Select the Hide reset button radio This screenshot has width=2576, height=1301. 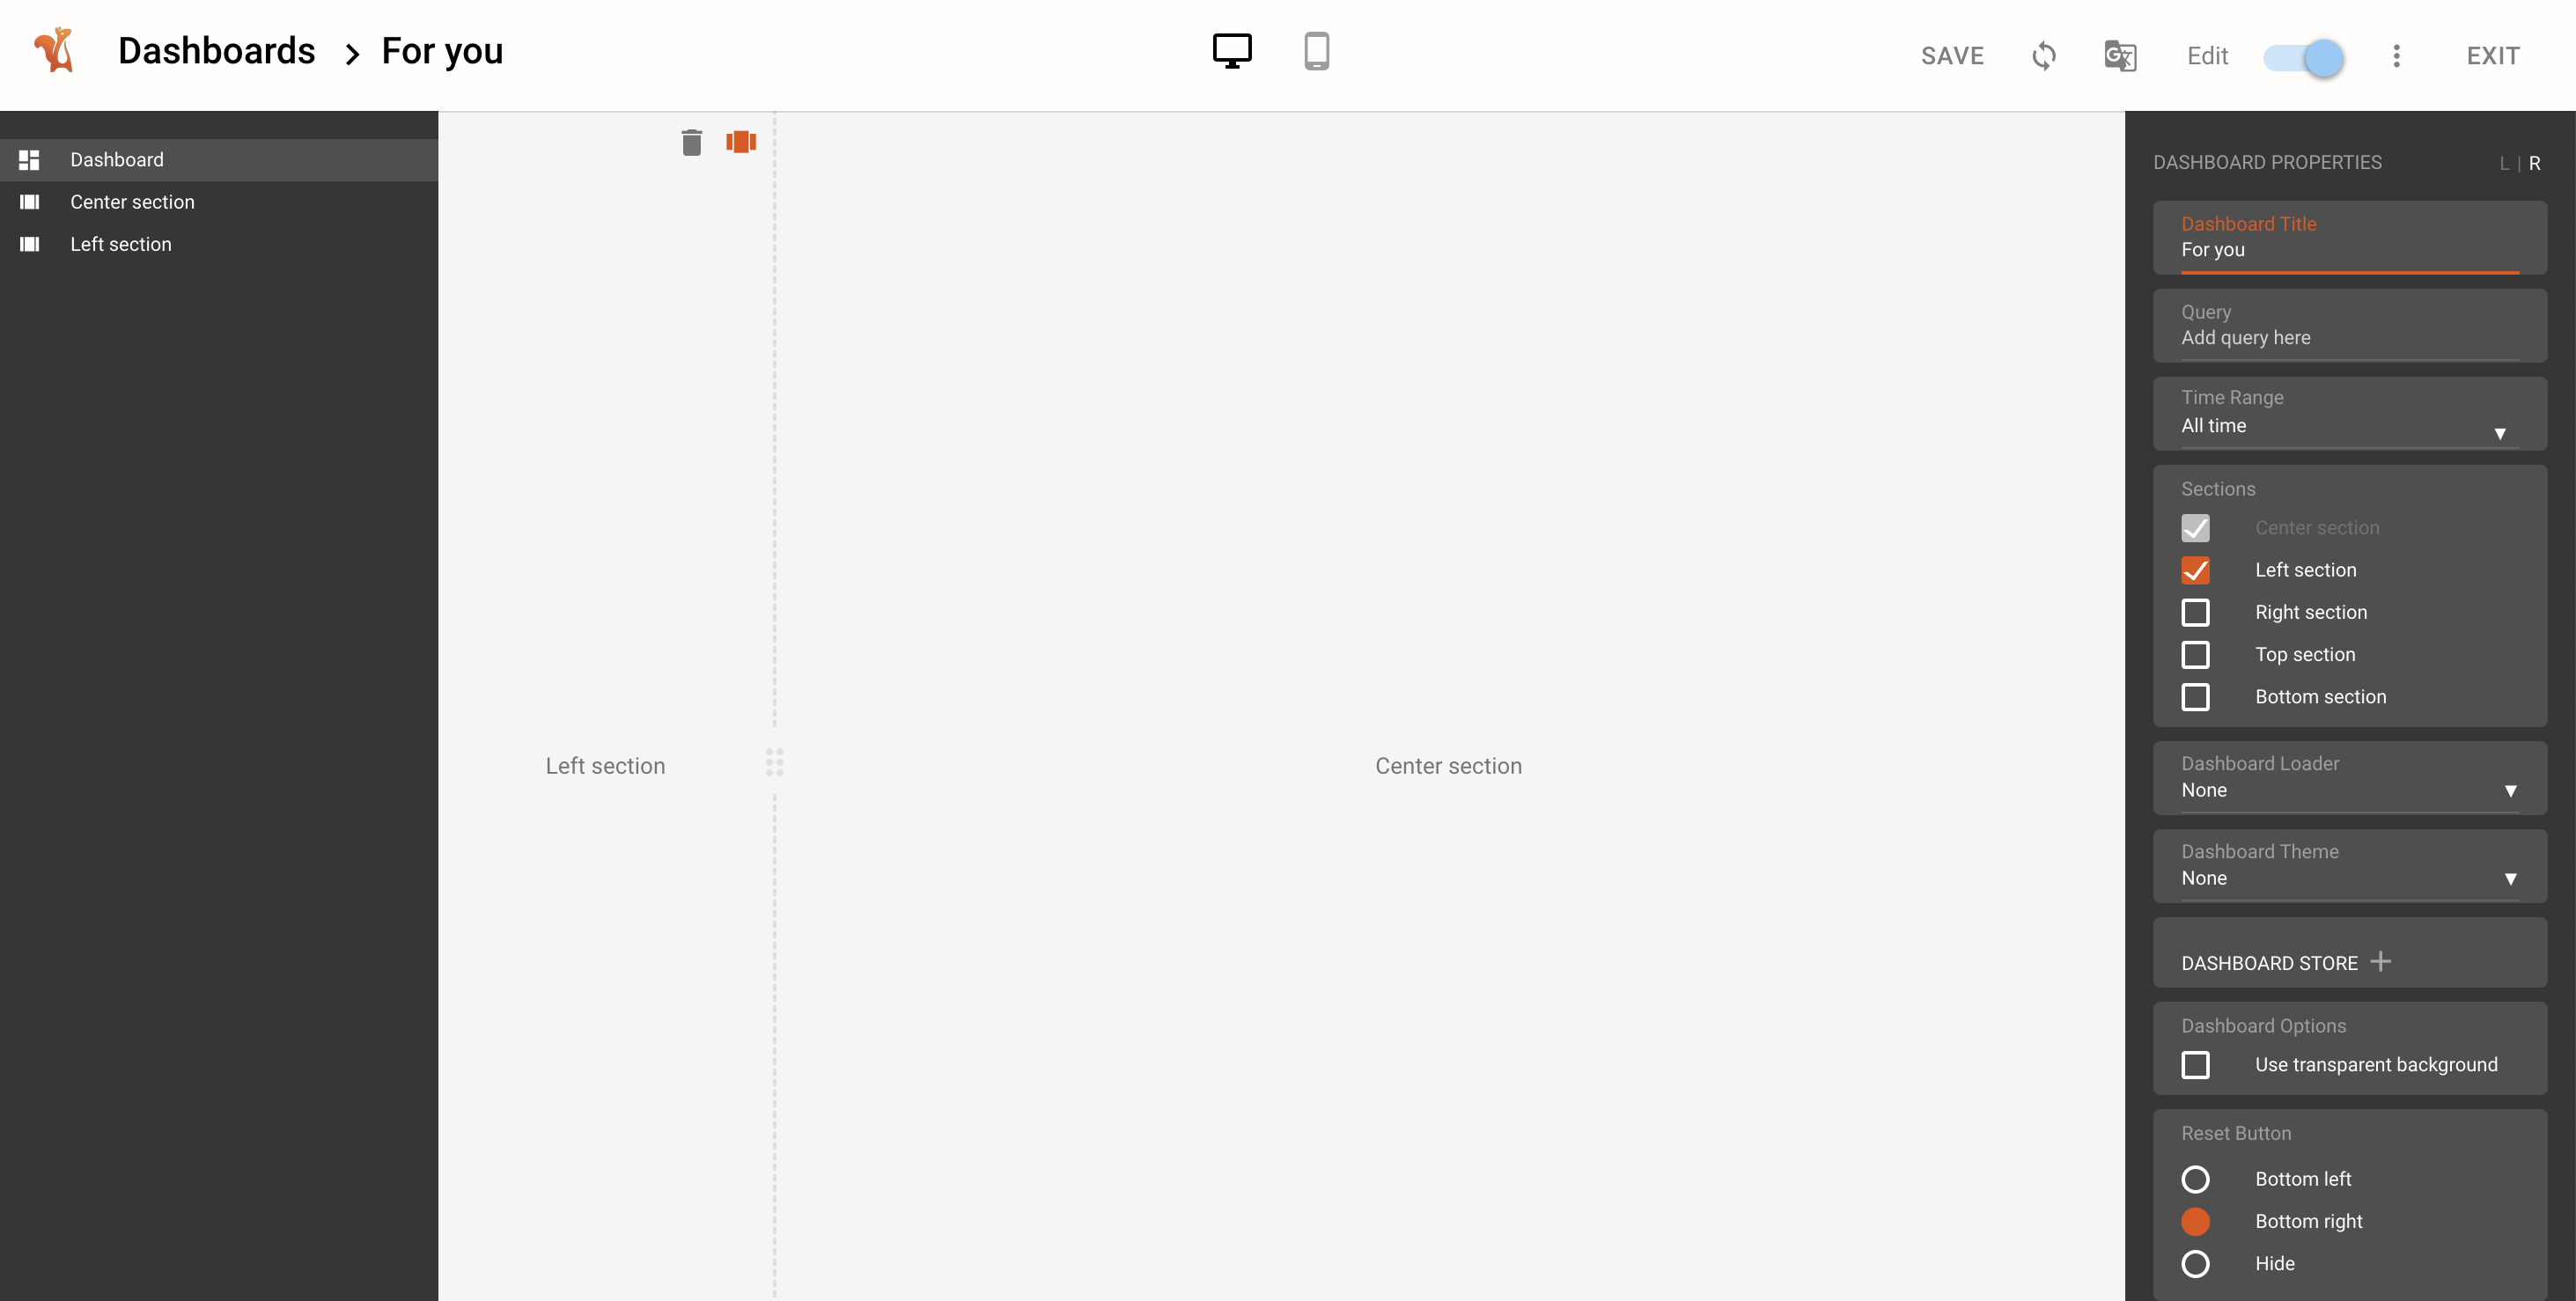[x=2195, y=1263]
